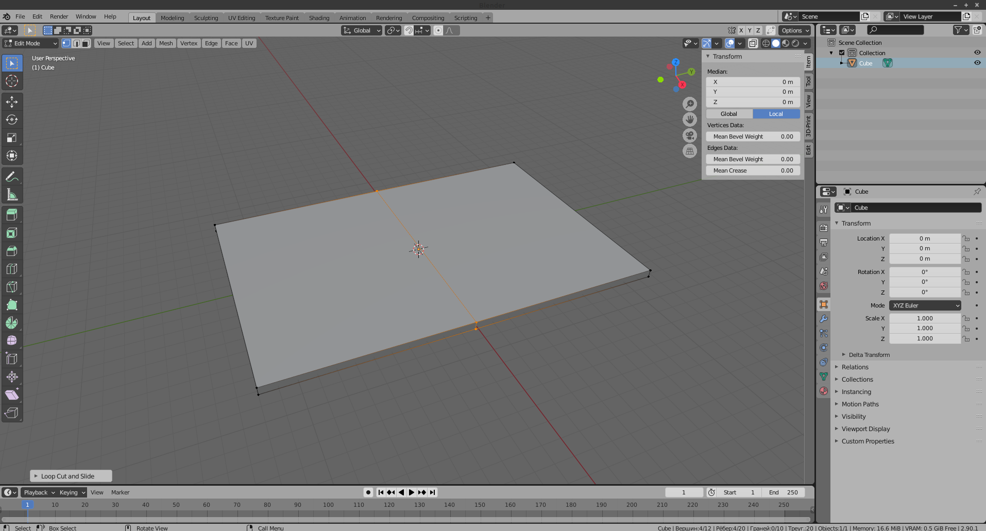Screen dimensions: 986x531
Task: Open the Modifier properties tab
Action: tap(824, 319)
